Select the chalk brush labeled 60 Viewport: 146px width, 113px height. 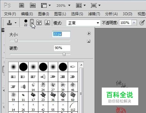click(x=73, y=97)
